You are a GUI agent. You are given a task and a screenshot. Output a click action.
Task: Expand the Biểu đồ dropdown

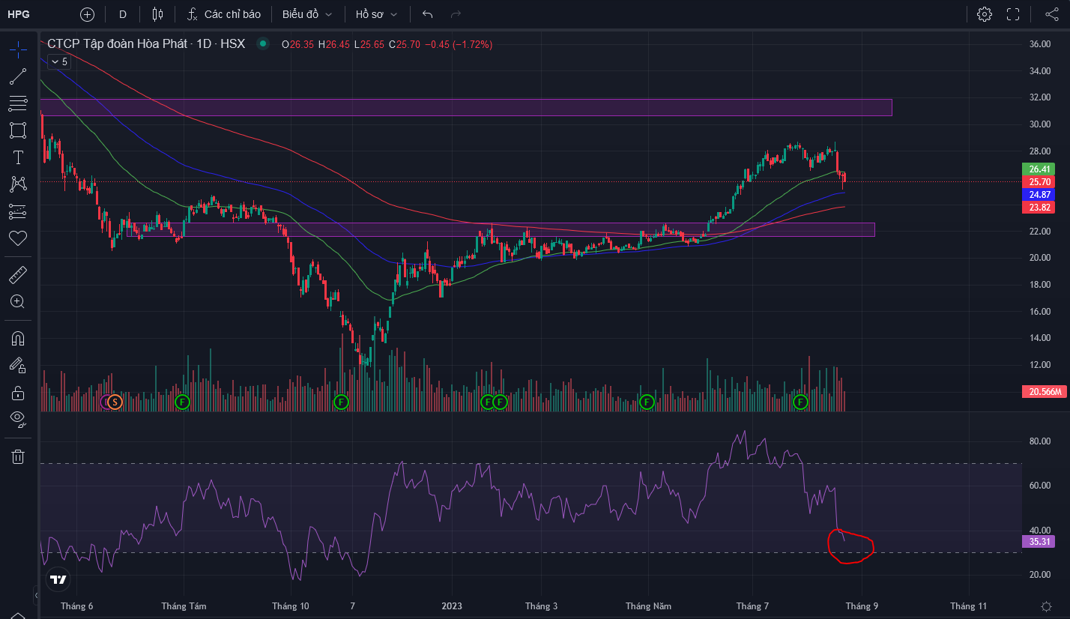(306, 14)
